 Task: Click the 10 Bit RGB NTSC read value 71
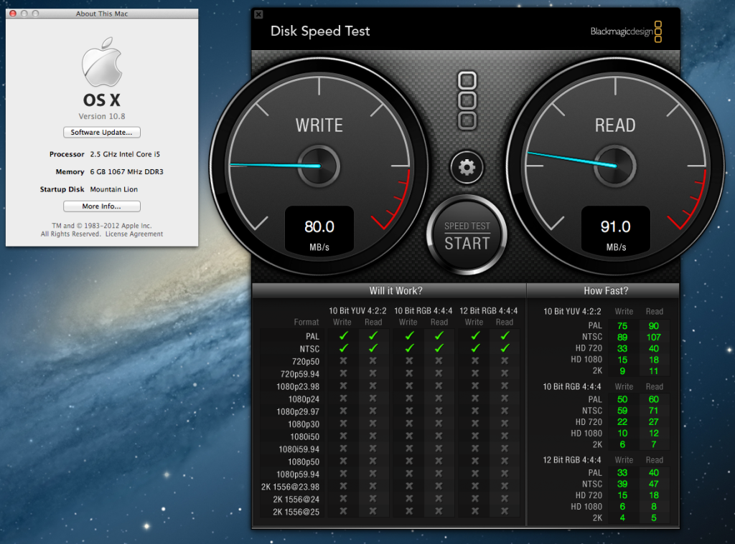pos(653,411)
